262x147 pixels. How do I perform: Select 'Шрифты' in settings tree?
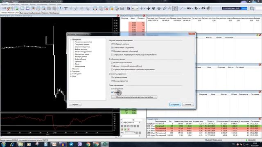coord(78,62)
